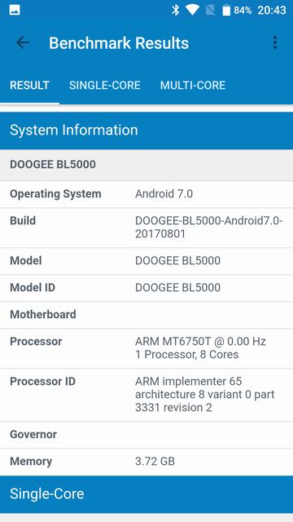This screenshot has height=522, width=293.
Task: Open the three-dot overflow menu
Action: click(x=275, y=42)
